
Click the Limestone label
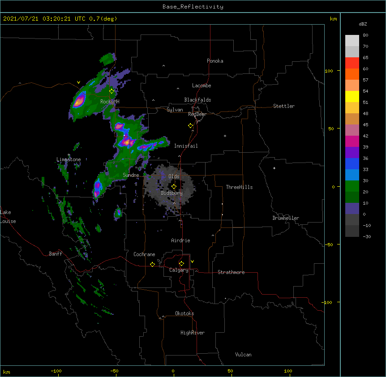click(x=69, y=159)
